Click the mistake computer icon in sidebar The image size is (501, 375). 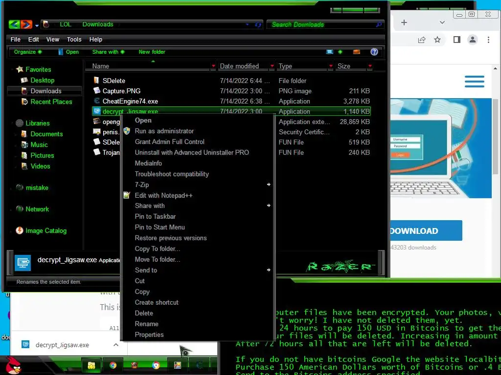[x=20, y=187]
